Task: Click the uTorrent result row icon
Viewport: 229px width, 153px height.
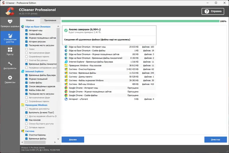Action: (x=66, y=99)
